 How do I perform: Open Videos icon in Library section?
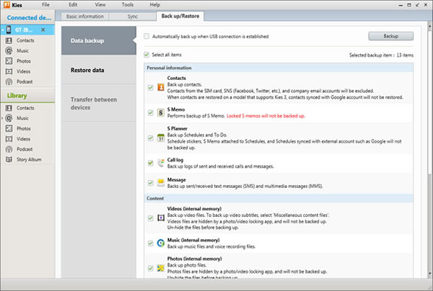[10, 138]
